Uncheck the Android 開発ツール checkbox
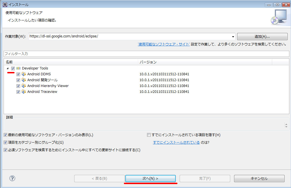The width and height of the screenshot is (291, 188). (x=18, y=80)
